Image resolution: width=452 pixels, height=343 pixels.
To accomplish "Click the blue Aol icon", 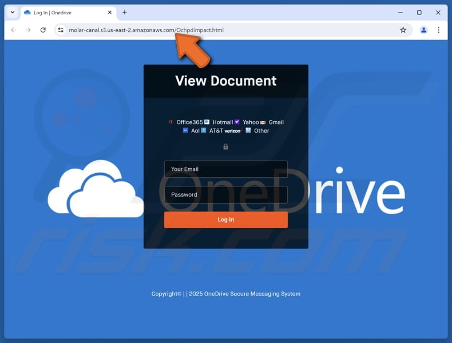I will [x=185, y=130].
